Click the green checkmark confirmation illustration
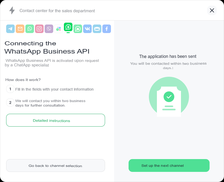 (x=169, y=97)
